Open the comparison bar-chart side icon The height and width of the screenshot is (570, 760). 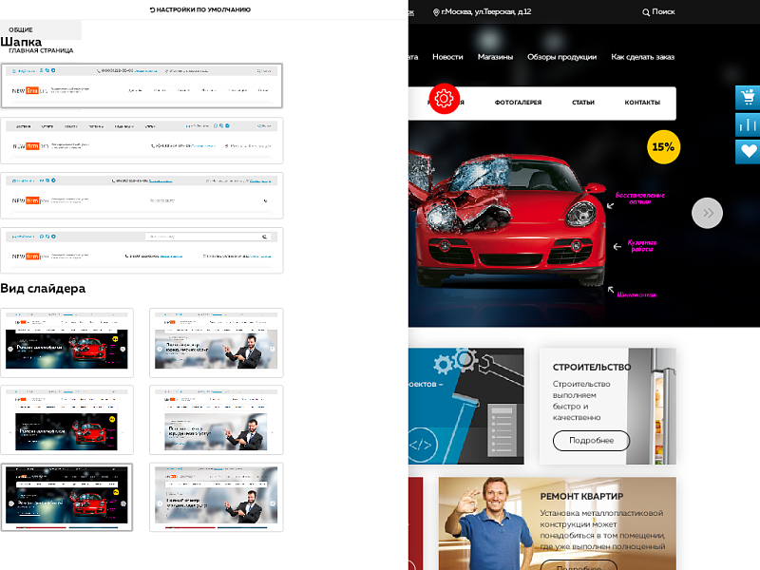point(748,124)
